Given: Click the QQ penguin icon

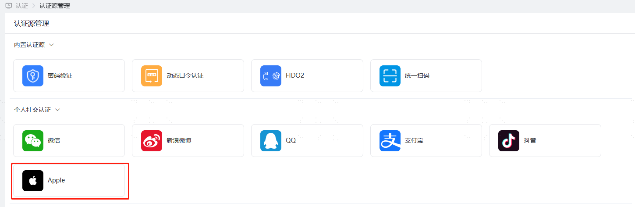Looking at the screenshot, I should click(271, 141).
